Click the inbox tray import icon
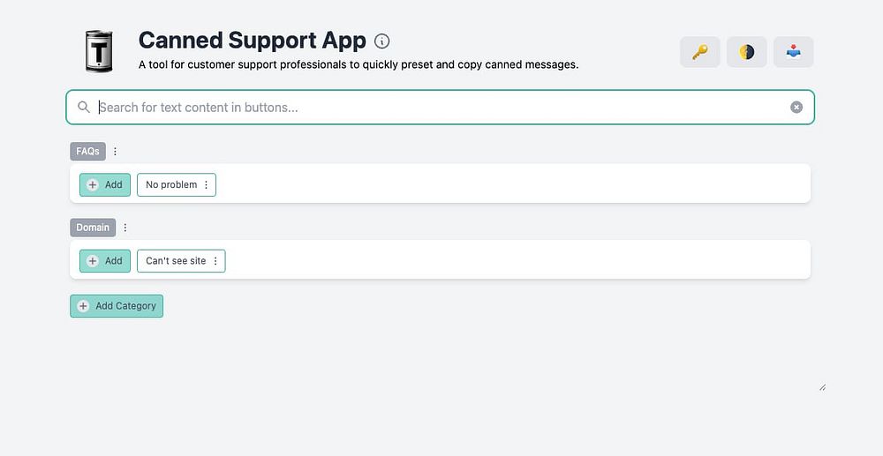This screenshot has width=883, height=456. click(793, 52)
